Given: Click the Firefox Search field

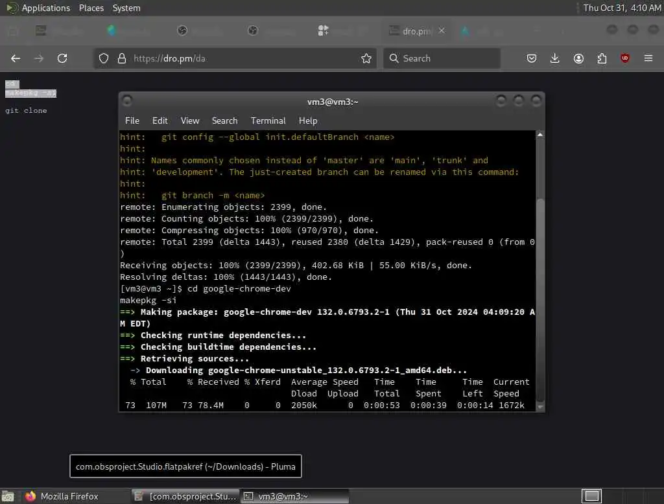Looking at the screenshot, I should click(442, 58).
